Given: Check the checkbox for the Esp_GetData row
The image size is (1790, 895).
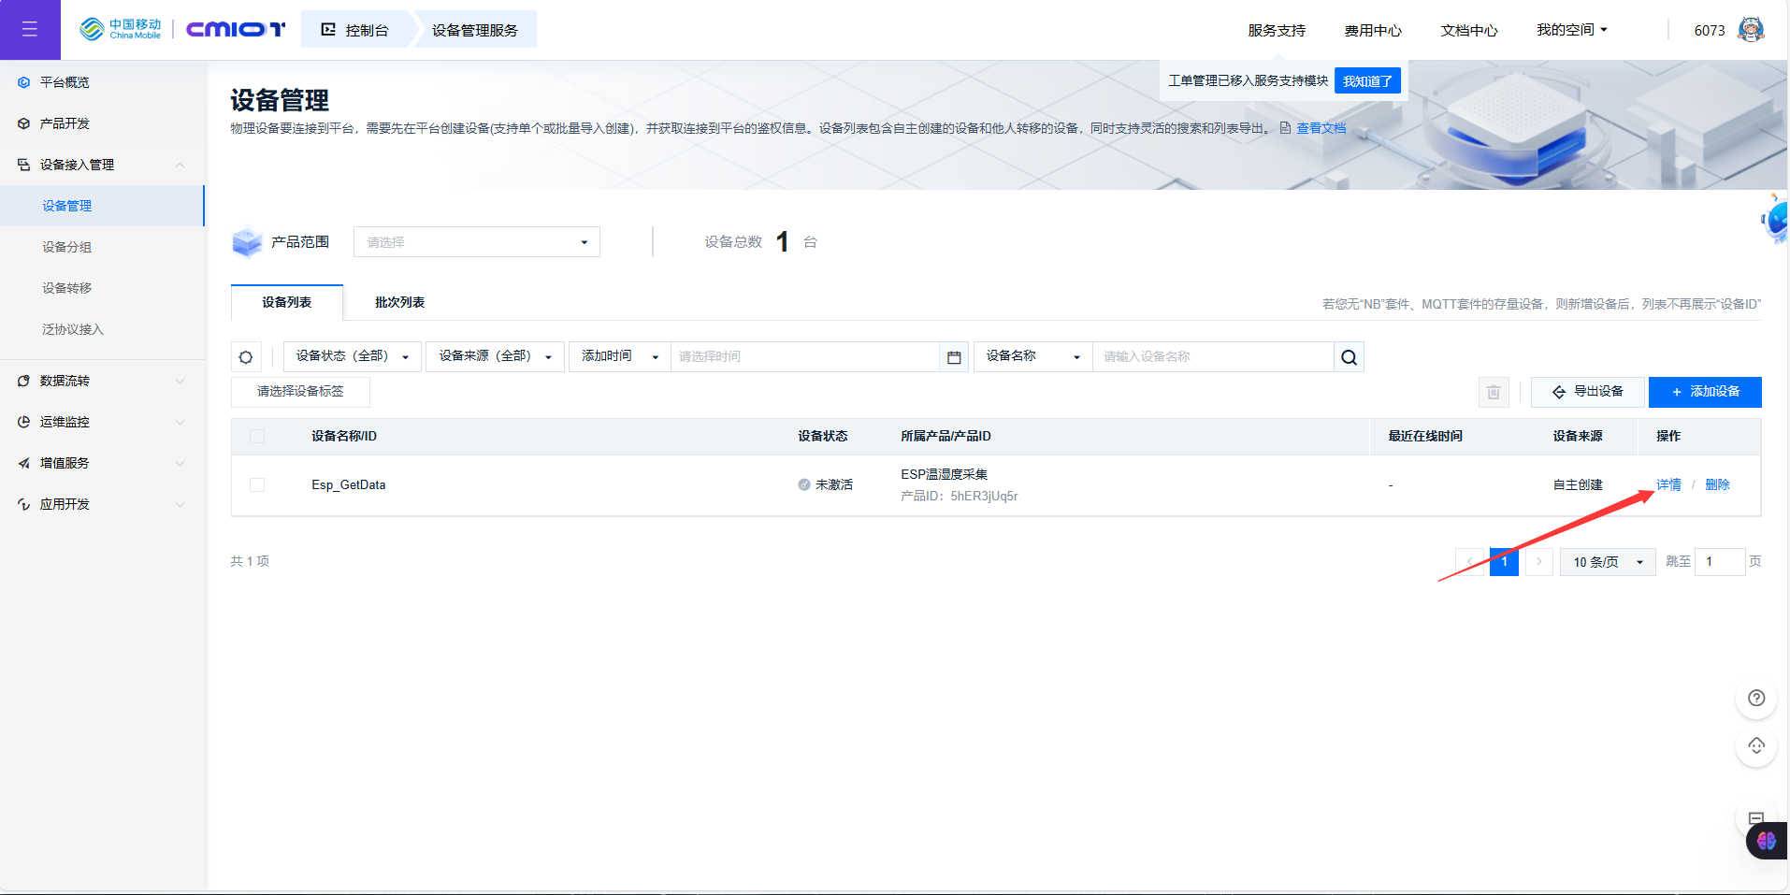Looking at the screenshot, I should click(x=257, y=485).
